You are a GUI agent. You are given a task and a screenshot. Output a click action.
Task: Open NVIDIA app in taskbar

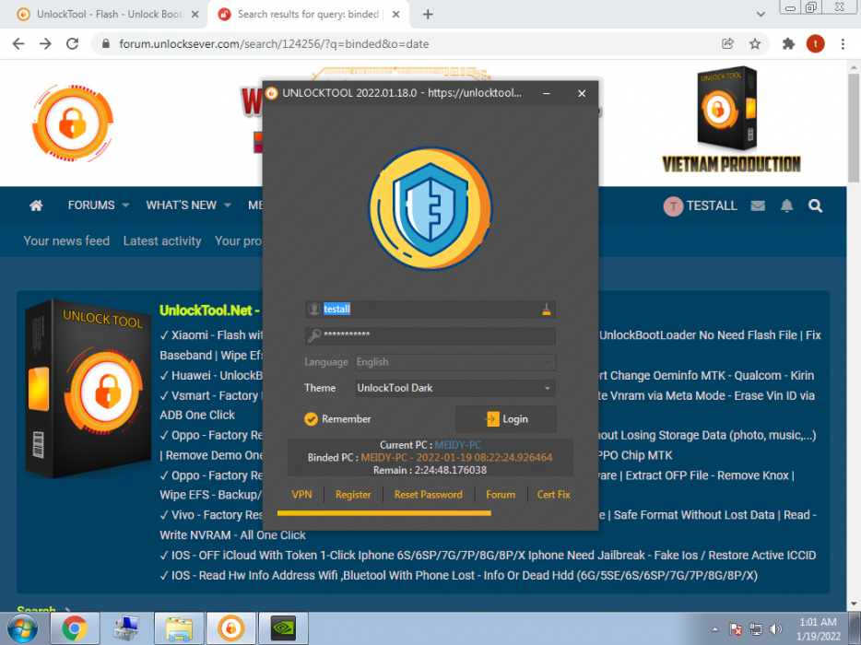pyautogui.click(x=283, y=628)
